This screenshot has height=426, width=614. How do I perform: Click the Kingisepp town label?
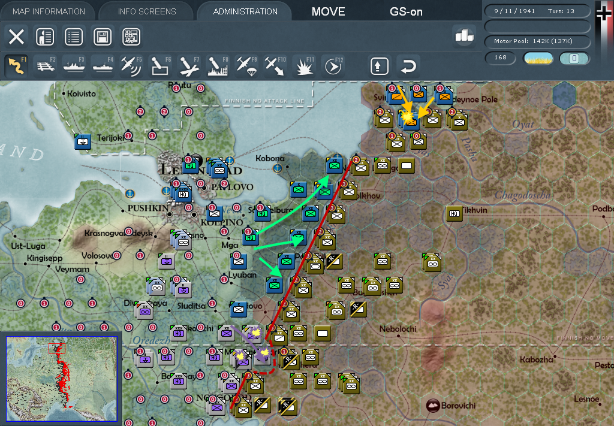tap(44, 258)
